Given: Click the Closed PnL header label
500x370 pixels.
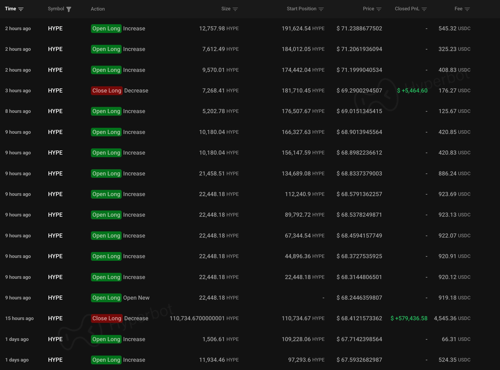Looking at the screenshot, I should (x=407, y=9).
